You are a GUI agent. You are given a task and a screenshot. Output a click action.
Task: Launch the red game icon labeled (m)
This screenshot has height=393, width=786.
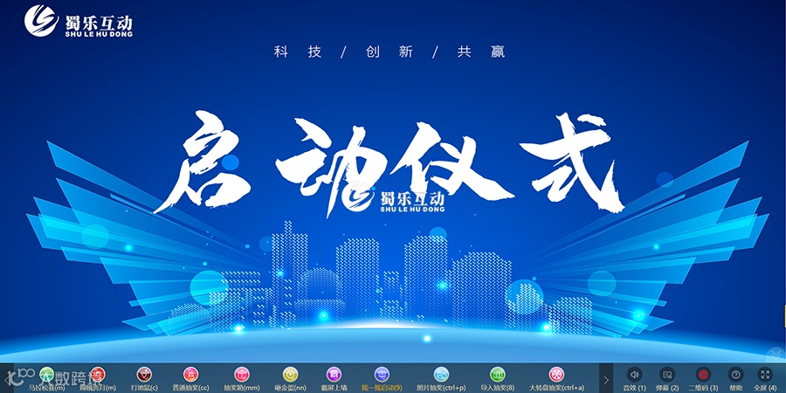click(x=98, y=375)
